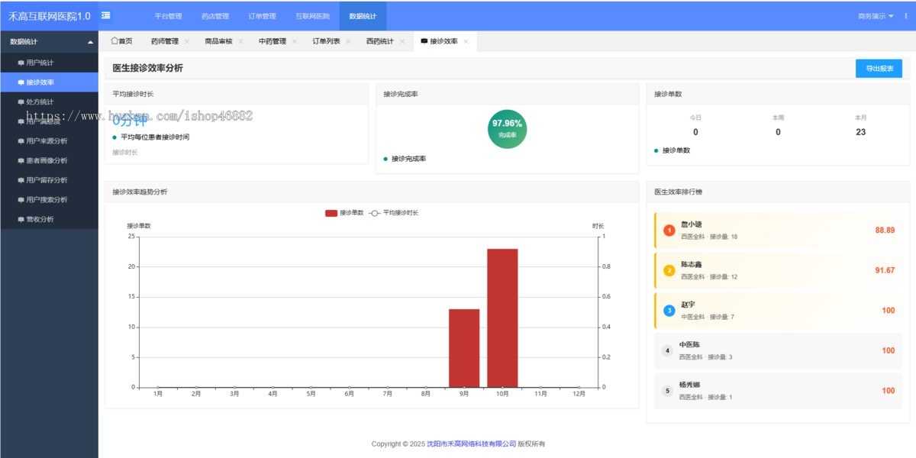Toggle the 接诊单数 chart legend series

tap(345, 213)
